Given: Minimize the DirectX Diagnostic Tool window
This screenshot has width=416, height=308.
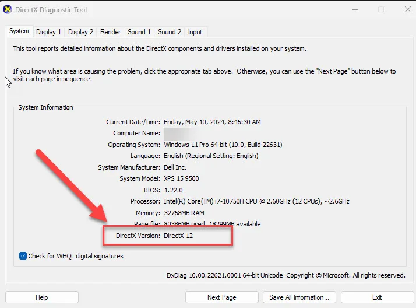Looking at the screenshot, I should pyautogui.click(x=355, y=10).
